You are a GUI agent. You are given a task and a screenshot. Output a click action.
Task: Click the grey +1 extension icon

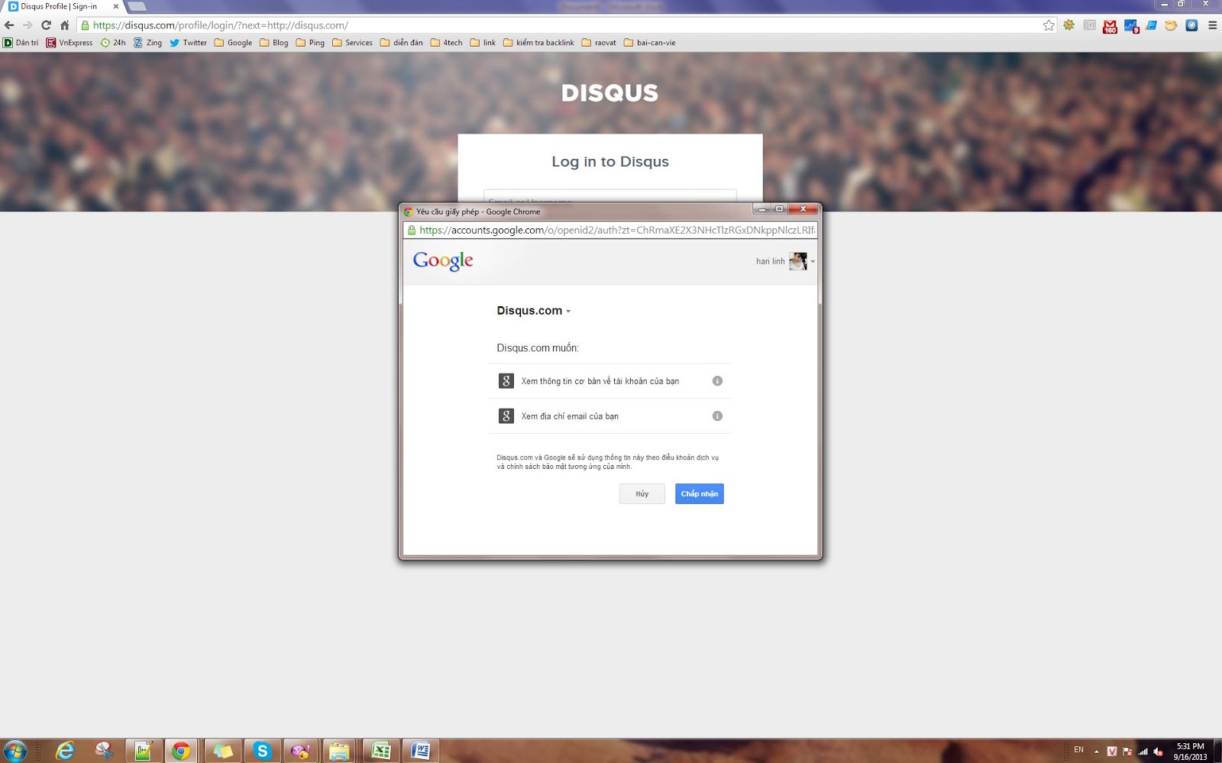click(1090, 25)
